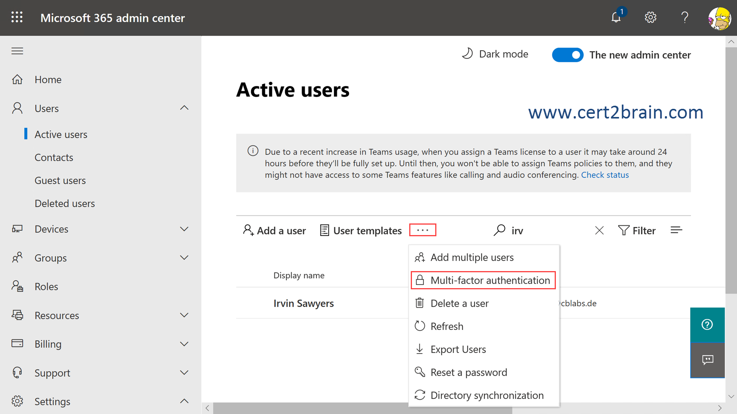Follow the Check status link
The width and height of the screenshot is (737, 414).
tap(605, 175)
